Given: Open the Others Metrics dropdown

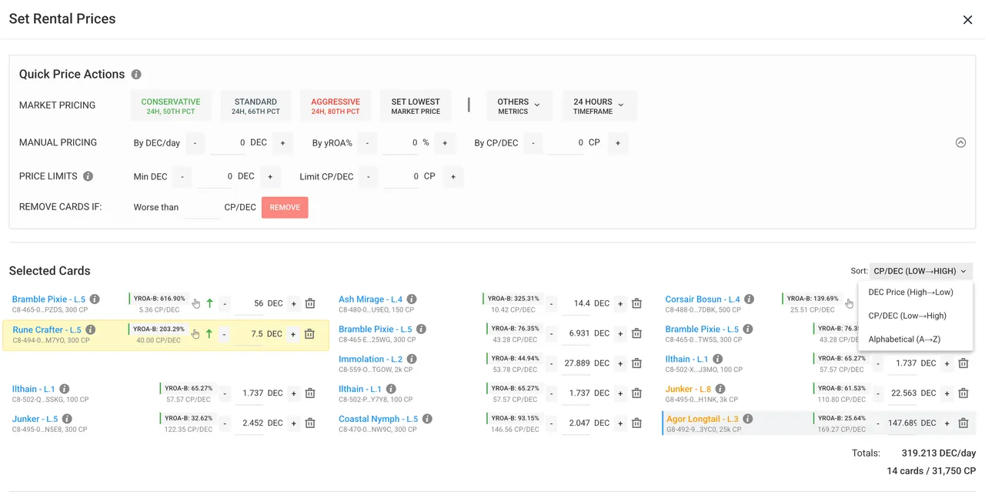Looking at the screenshot, I should (x=519, y=105).
